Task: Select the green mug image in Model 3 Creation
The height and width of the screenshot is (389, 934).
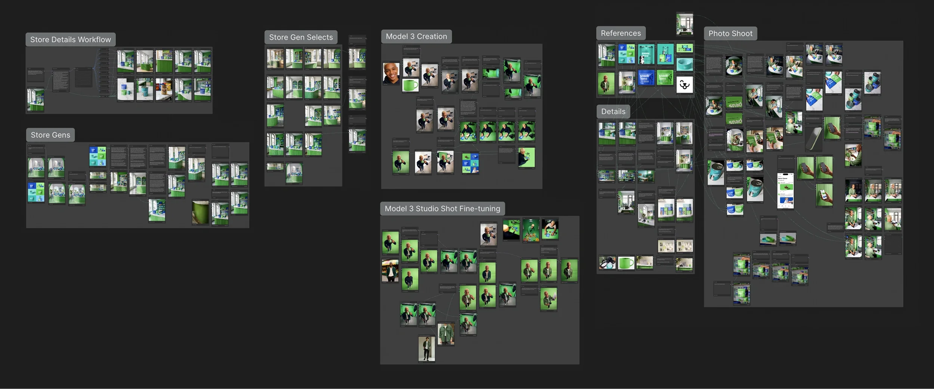Action: click(410, 85)
